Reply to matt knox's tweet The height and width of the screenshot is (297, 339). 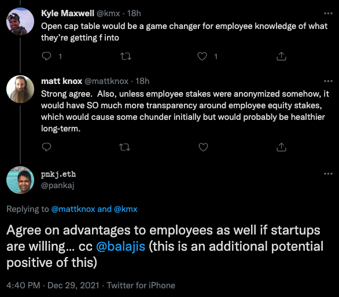[46, 147]
